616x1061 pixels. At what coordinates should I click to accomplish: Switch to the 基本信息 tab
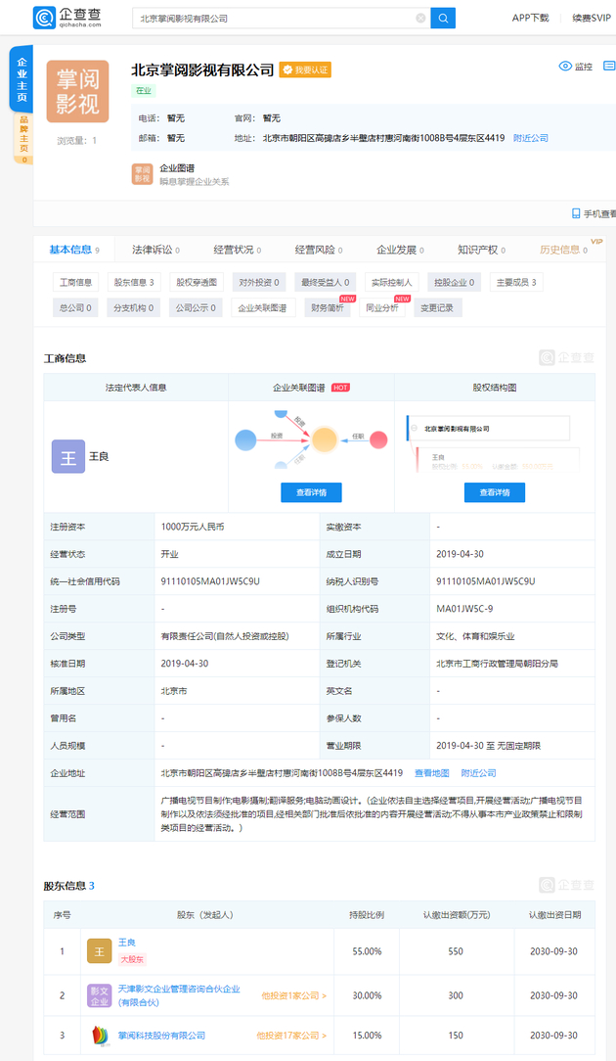(73, 250)
